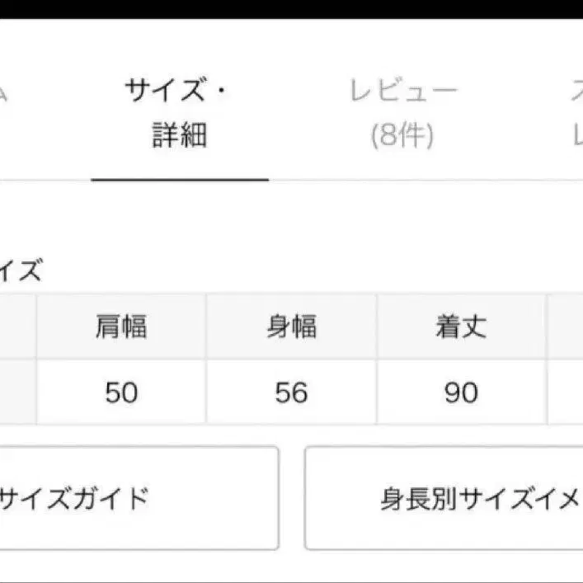Click the サイズガイド button

136,498
